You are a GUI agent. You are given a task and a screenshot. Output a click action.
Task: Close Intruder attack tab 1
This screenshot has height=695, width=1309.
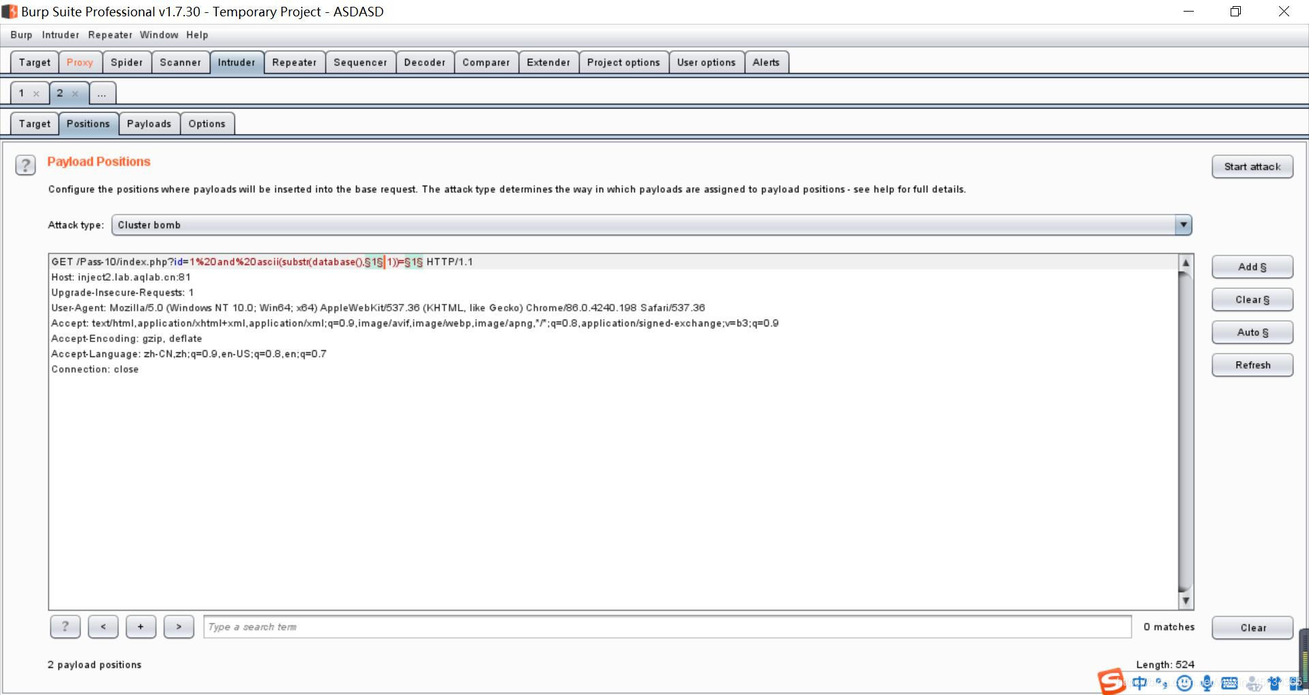(x=36, y=94)
